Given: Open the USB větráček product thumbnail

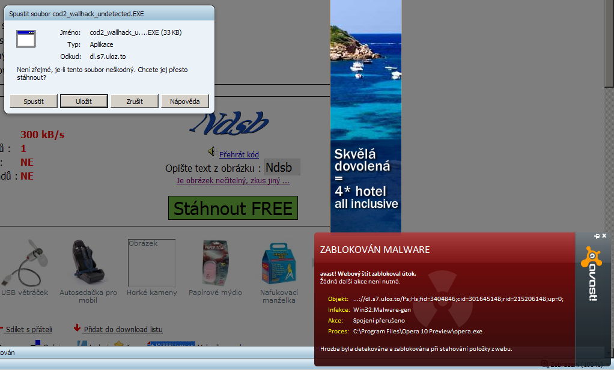Looking at the screenshot, I should click(25, 262).
